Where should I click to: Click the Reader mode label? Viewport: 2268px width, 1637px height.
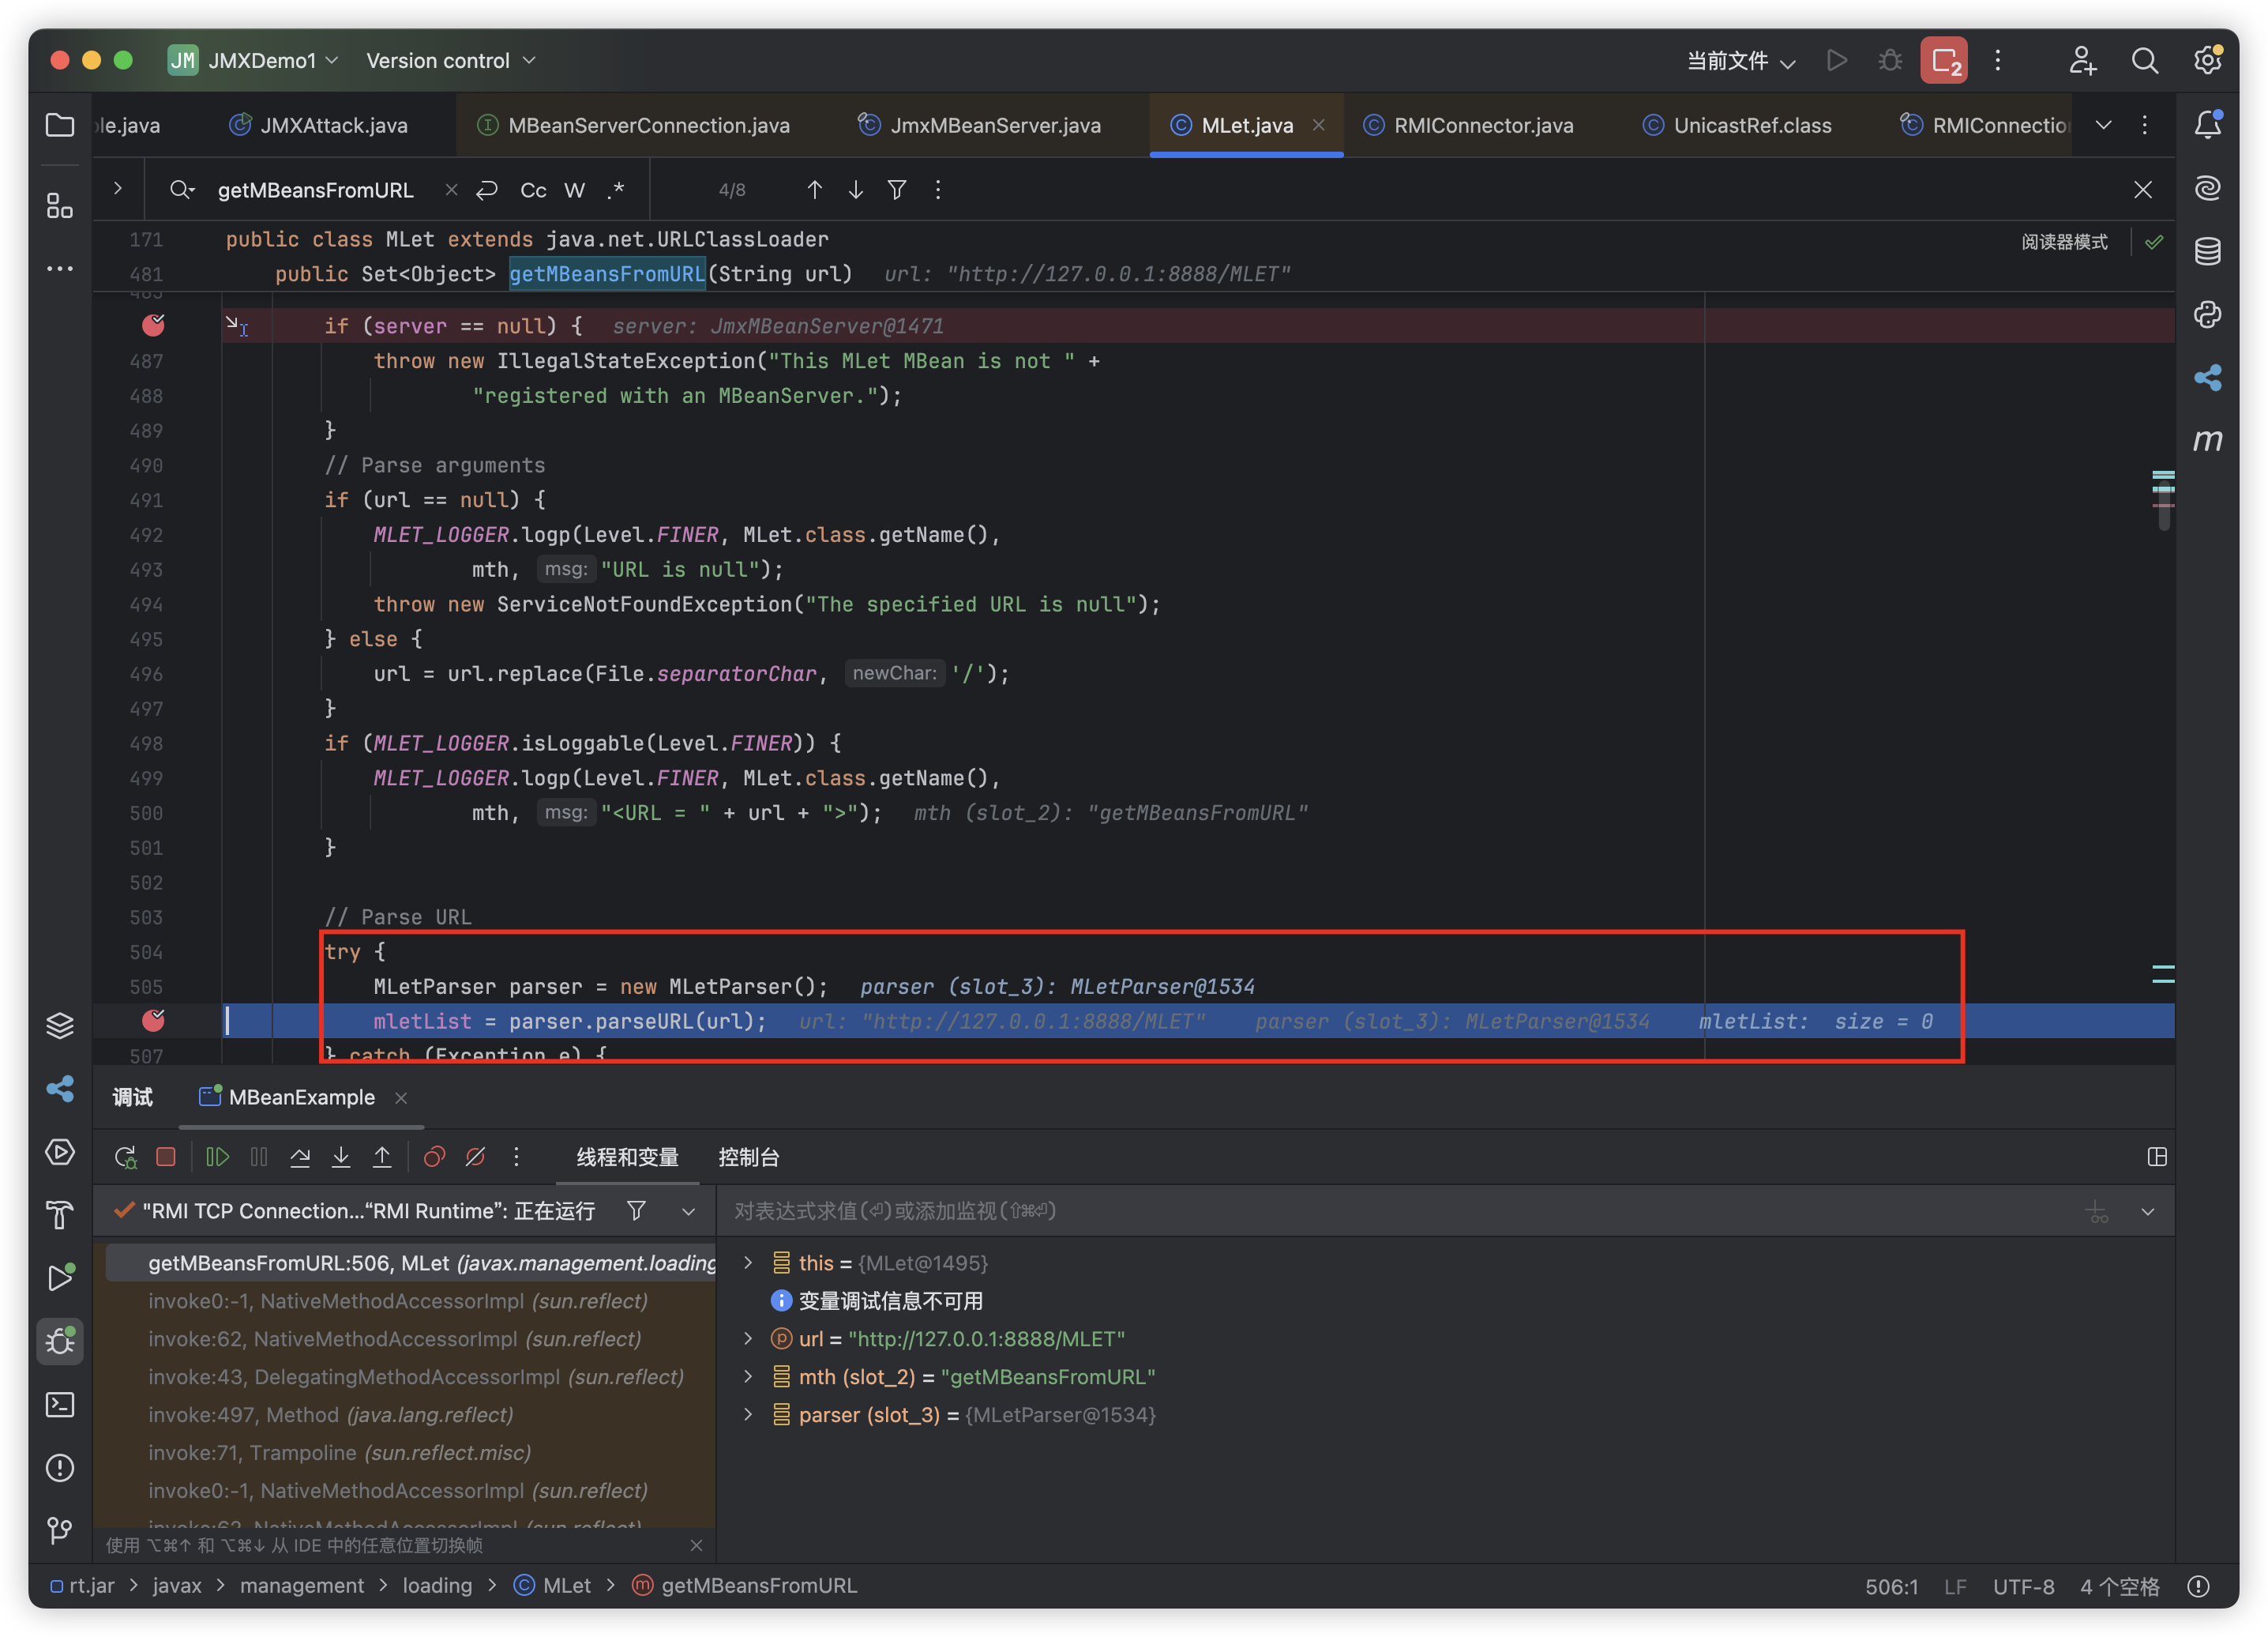pos(2064,242)
